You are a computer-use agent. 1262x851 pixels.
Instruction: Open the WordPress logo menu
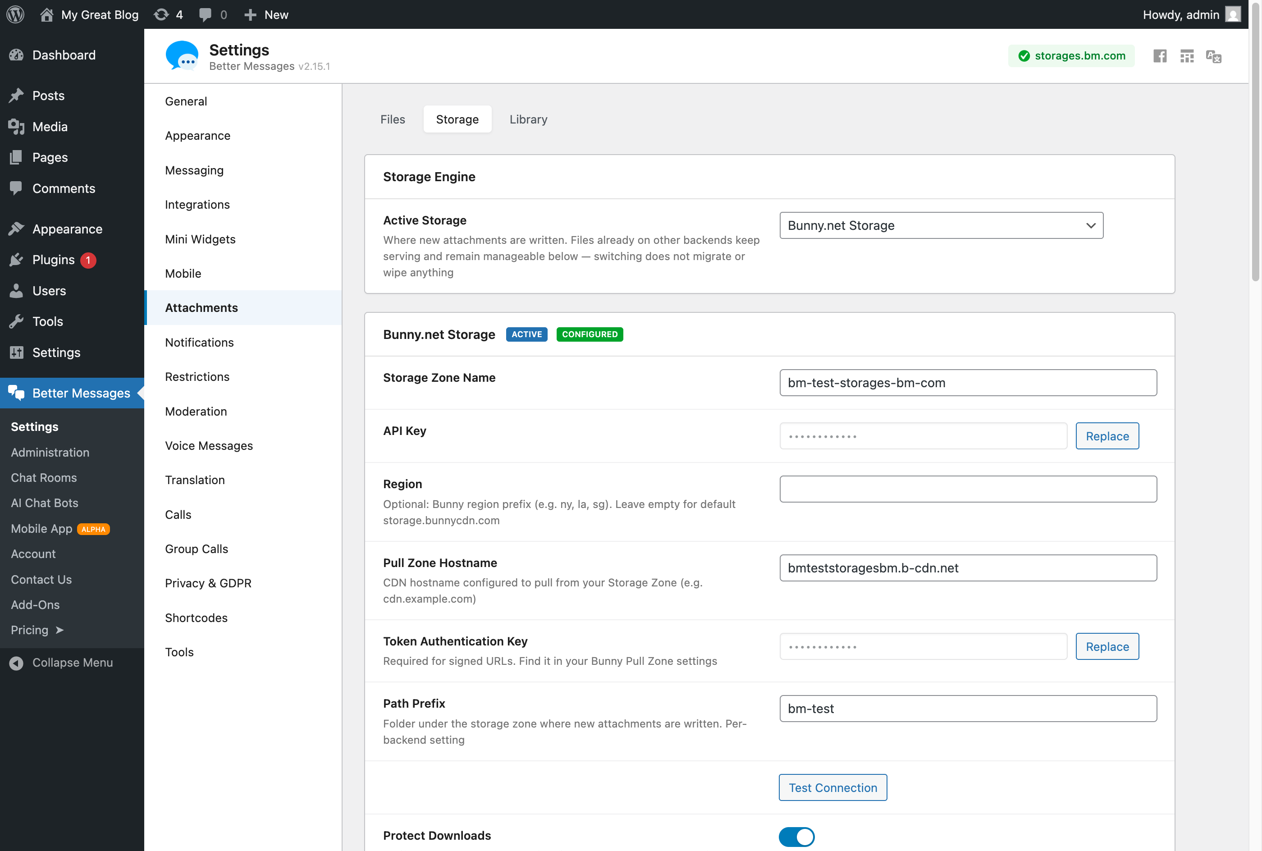(15, 15)
